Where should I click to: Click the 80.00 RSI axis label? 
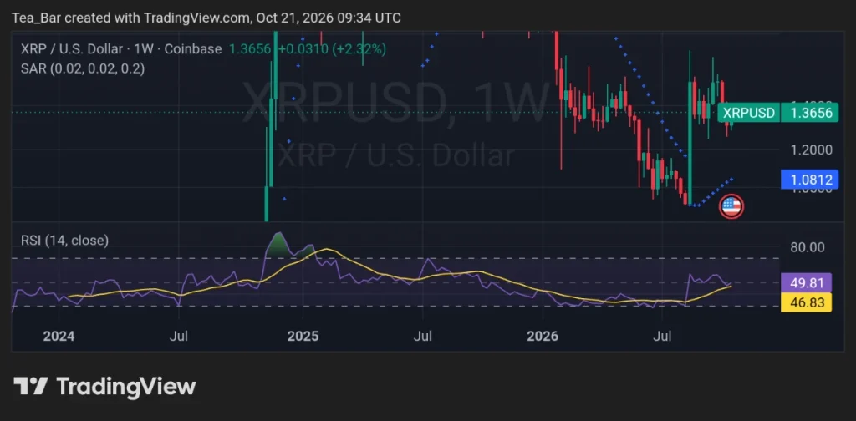pyautogui.click(x=808, y=247)
